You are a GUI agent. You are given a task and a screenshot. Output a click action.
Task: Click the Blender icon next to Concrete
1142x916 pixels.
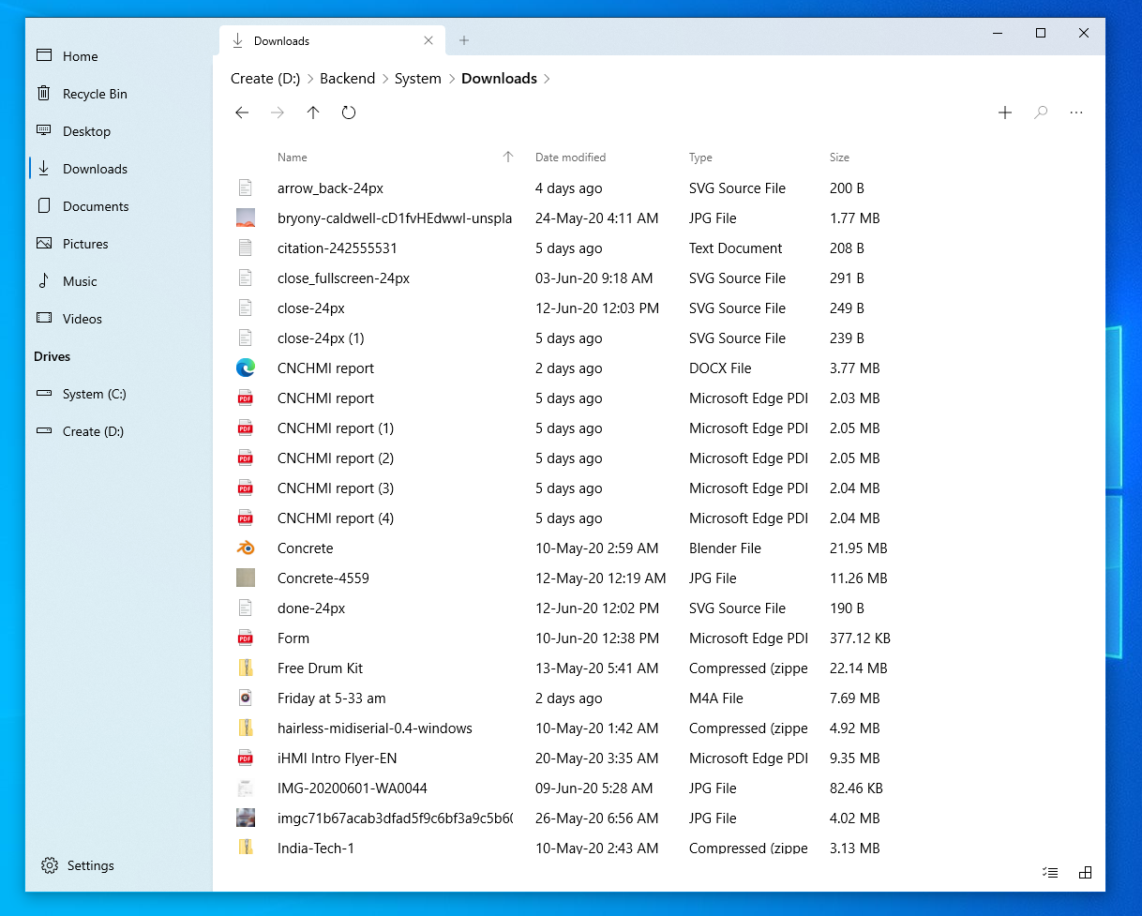coord(246,548)
